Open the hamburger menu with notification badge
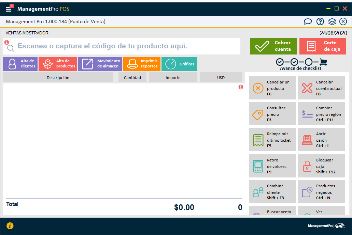This screenshot has height=235, width=352. tap(9, 9)
